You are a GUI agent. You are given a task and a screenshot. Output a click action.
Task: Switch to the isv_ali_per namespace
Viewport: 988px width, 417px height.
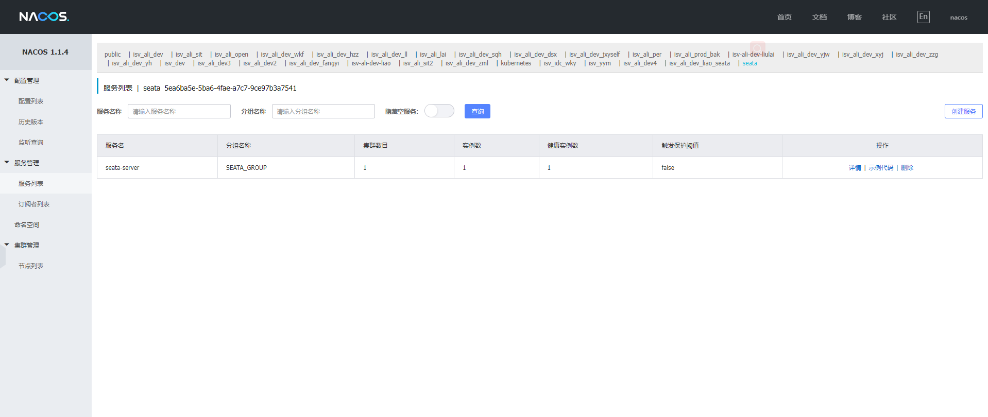[x=647, y=55]
